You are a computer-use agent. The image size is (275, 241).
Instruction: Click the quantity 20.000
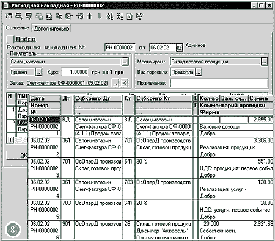[x=211, y=224]
